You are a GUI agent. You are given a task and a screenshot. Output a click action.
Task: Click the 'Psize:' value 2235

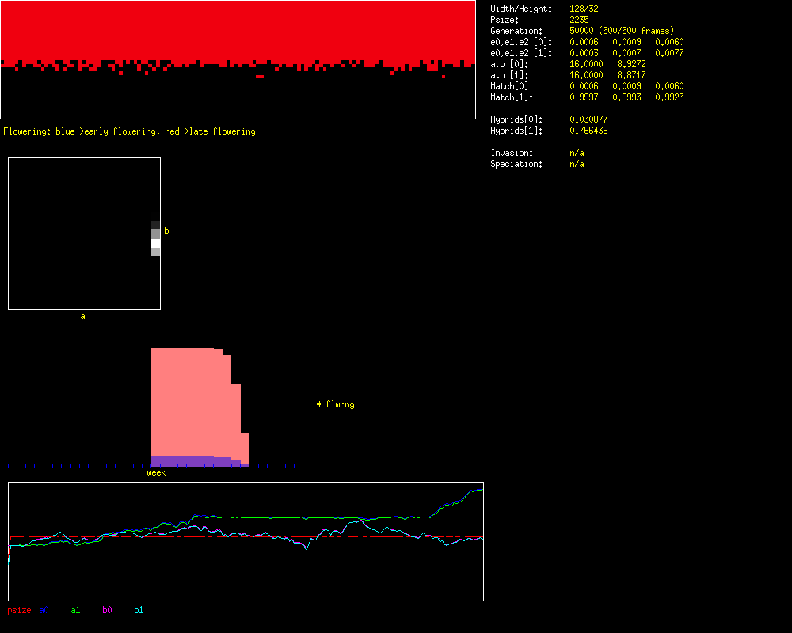579,20
